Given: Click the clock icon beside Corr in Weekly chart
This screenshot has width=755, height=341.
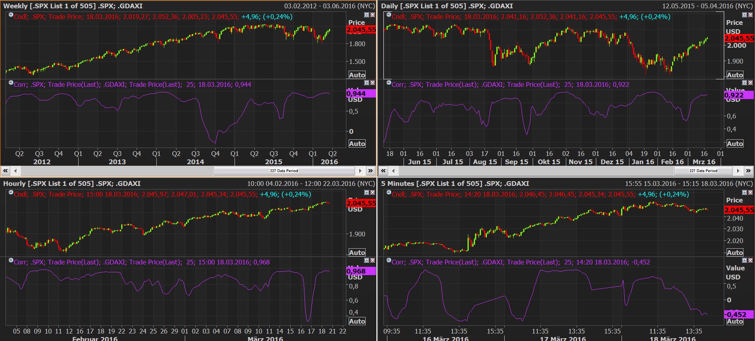Looking at the screenshot, I should 11,83.
